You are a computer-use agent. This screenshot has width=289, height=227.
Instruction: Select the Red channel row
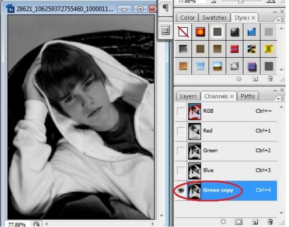pyautogui.click(x=226, y=131)
